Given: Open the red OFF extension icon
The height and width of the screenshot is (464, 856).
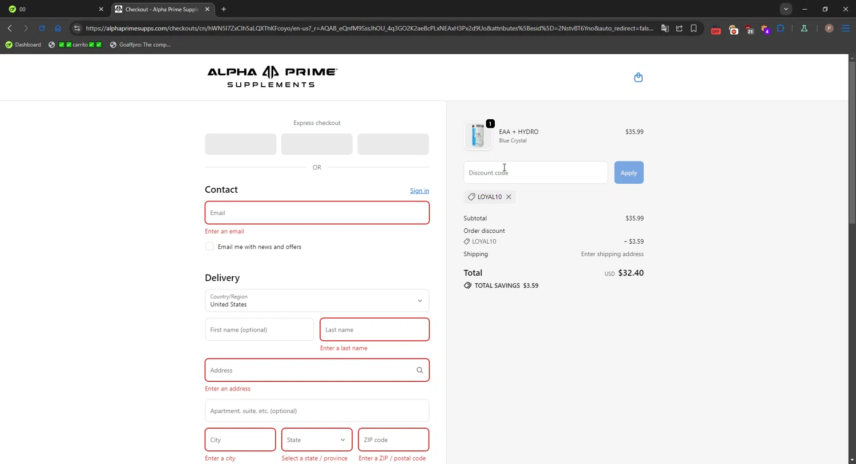Looking at the screenshot, I should 716,30.
